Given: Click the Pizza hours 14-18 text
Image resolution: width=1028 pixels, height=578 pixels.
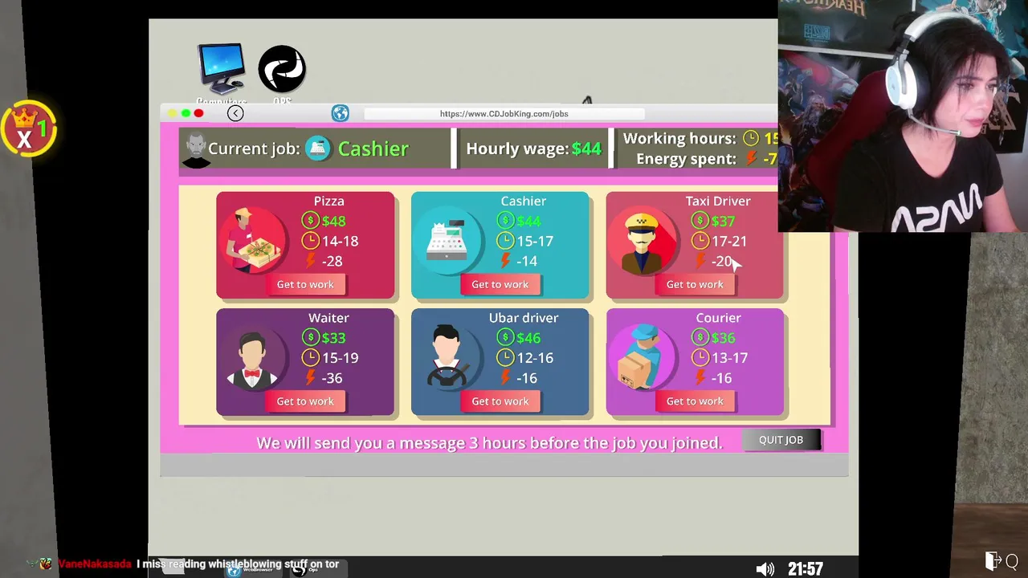Looking at the screenshot, I should point(341,241).
